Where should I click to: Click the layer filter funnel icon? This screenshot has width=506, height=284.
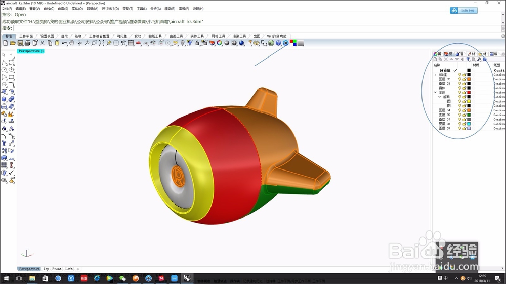click(468, 59)
